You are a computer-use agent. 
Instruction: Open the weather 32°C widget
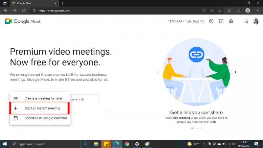coord(193,144)
